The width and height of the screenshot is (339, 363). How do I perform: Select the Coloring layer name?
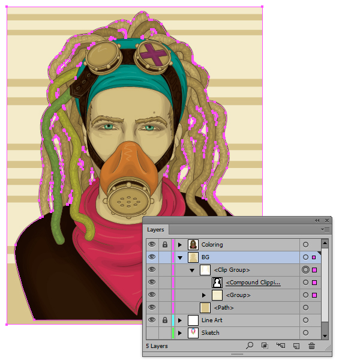click(x=212, y=245)
